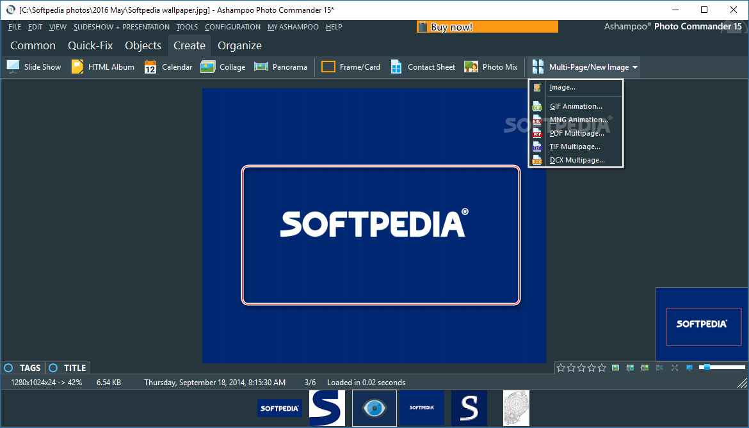
Task: Choose Image... from the dropdown
Action: 576,87
